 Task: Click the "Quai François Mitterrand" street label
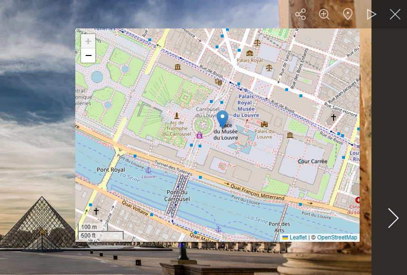pyautogui.click(x=257, y=192)
